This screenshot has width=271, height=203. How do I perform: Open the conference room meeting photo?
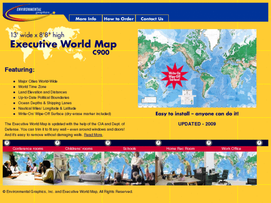(x=28, y=168)
